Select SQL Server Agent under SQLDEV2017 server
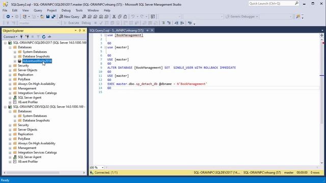The width and height of the screenshot is (326, 183). tap(30, 98)
